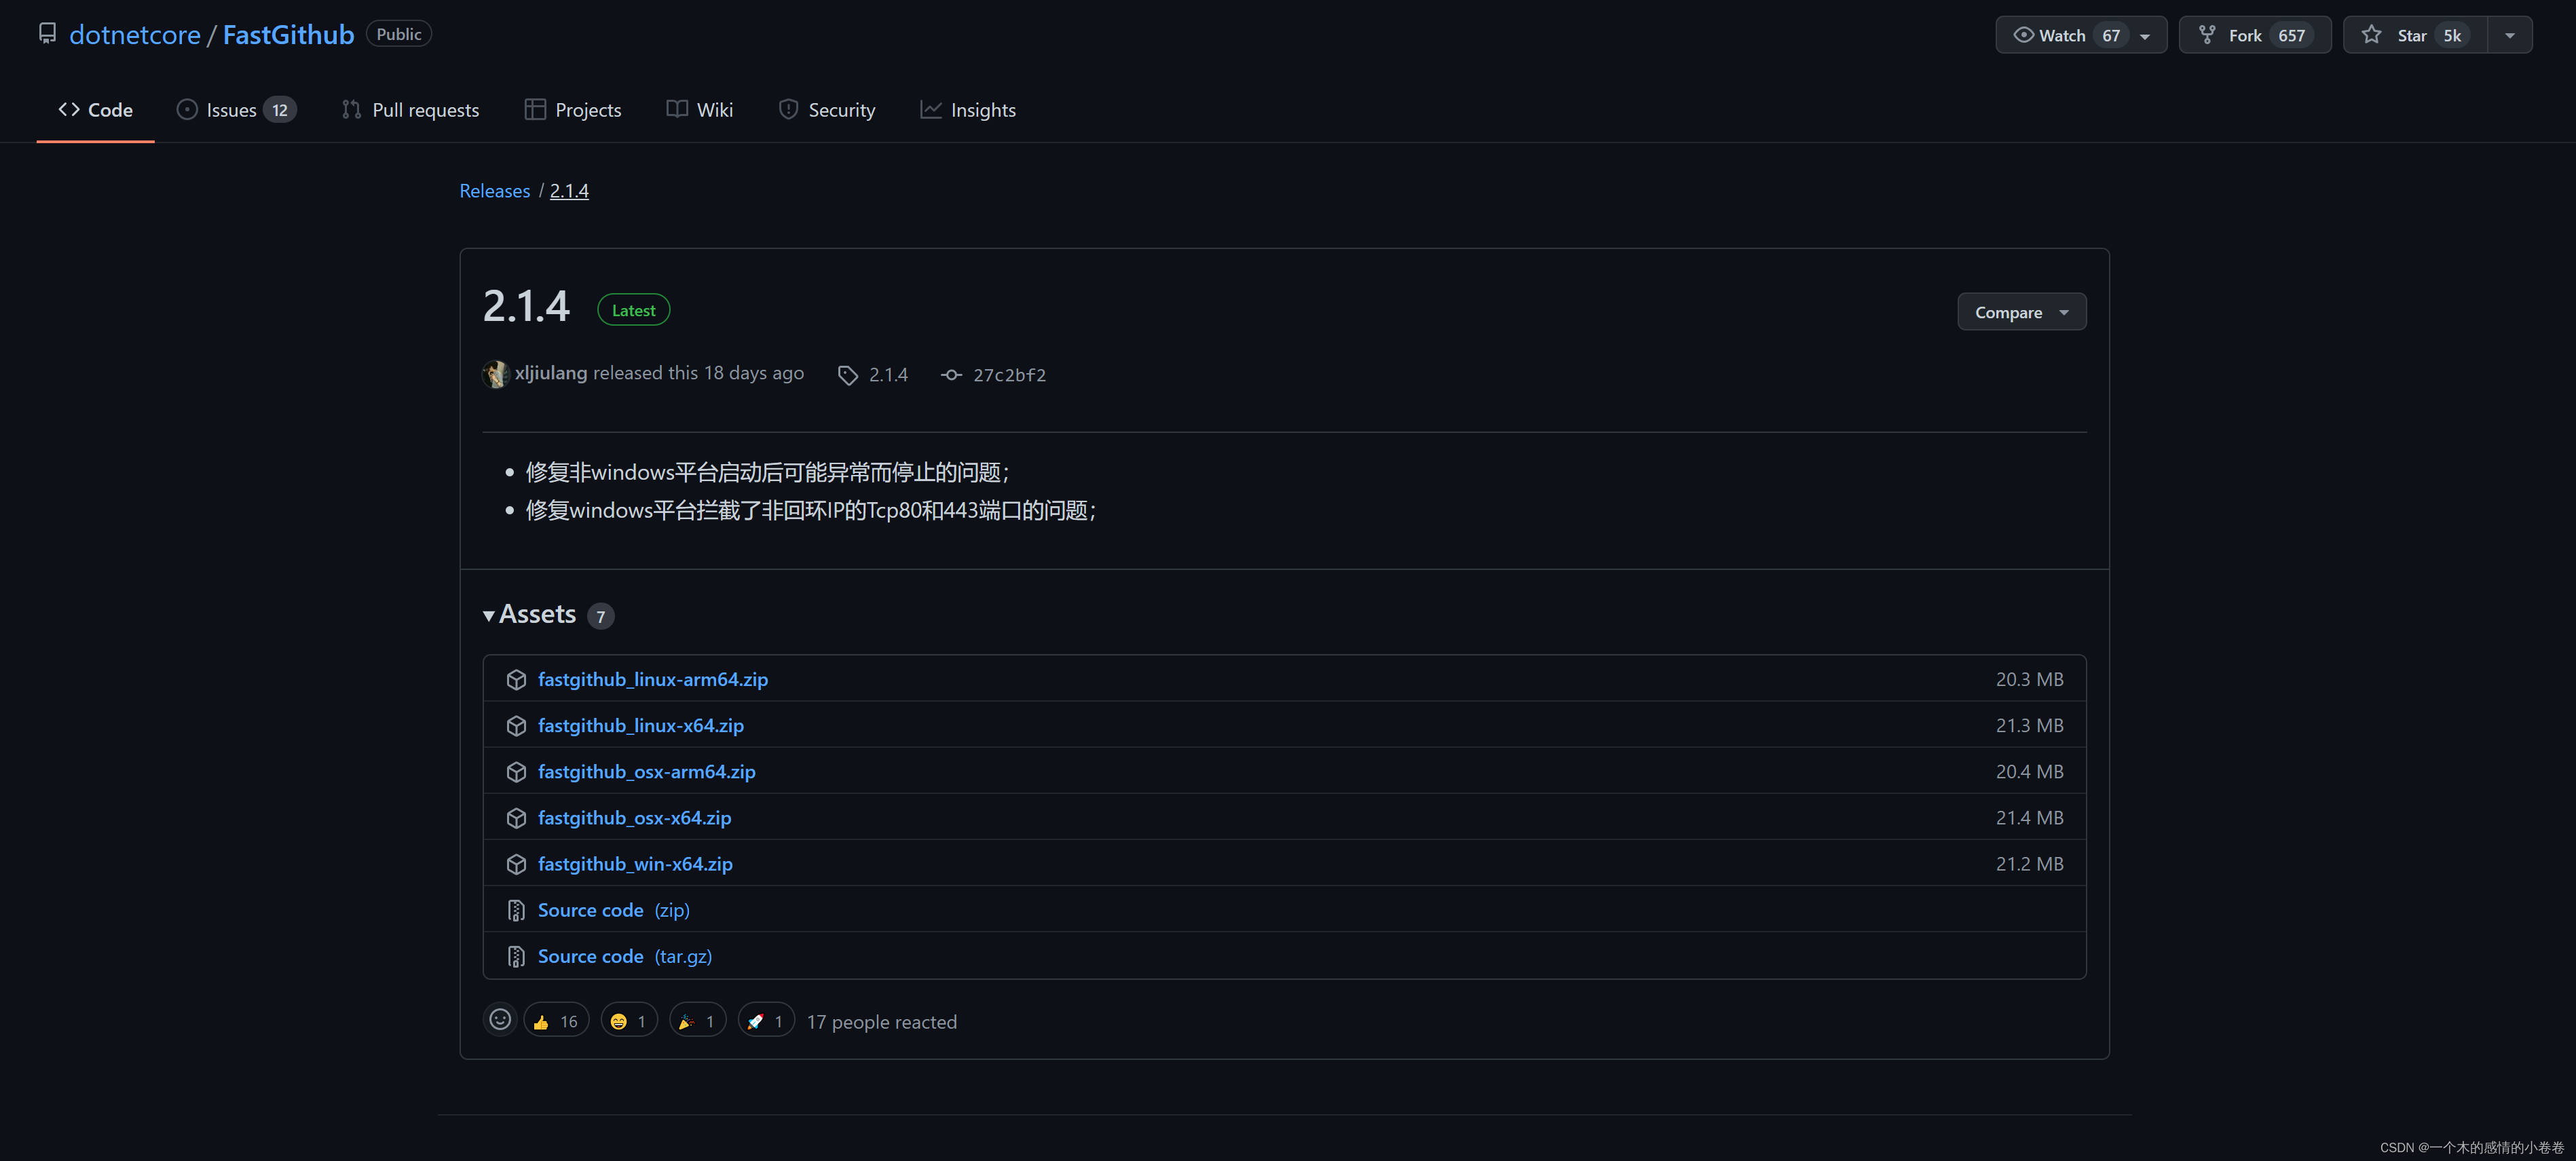Click the package icon beside fastgithub_linux-arm64.zip

tap(516, 679)
